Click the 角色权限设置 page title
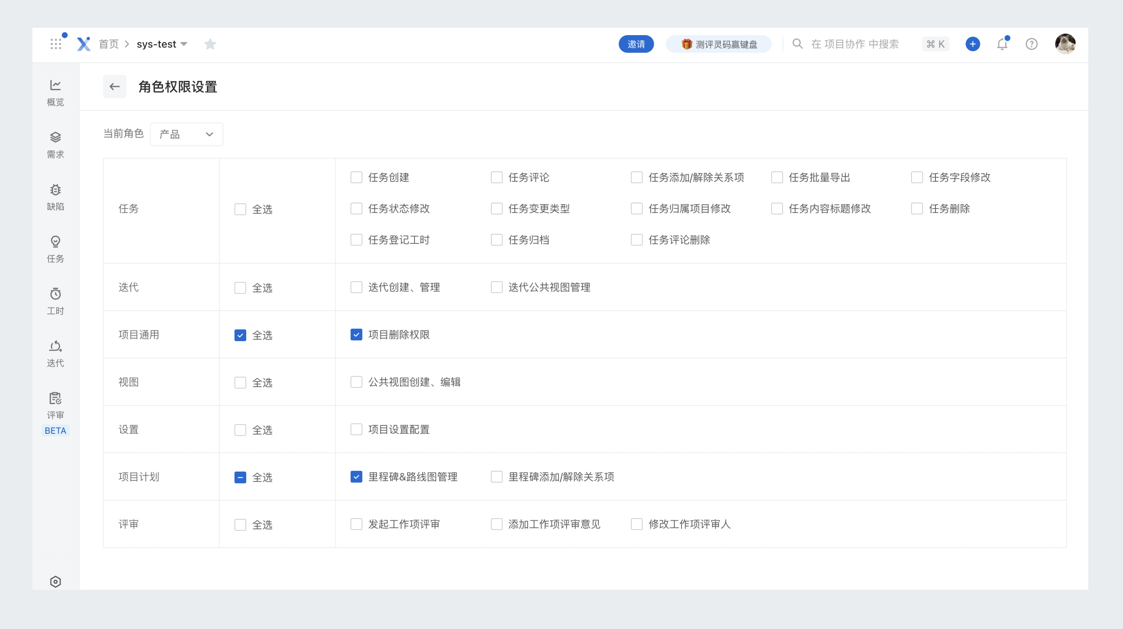1123x629 pixels. click(178, 87)
